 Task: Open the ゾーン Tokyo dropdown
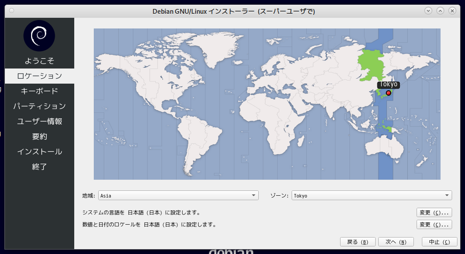(372, 195)
